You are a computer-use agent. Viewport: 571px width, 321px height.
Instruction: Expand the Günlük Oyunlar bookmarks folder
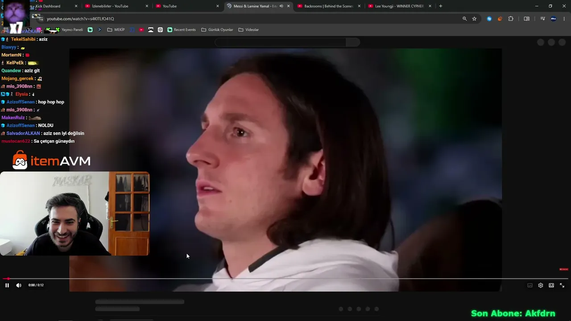click(x=217, y=30)
